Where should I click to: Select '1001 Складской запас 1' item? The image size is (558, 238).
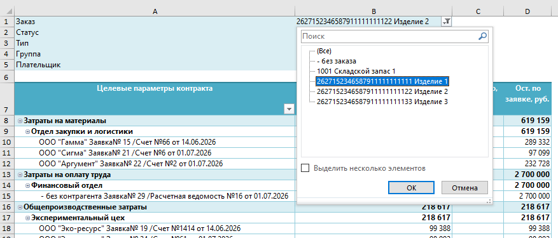coord(356,71)
